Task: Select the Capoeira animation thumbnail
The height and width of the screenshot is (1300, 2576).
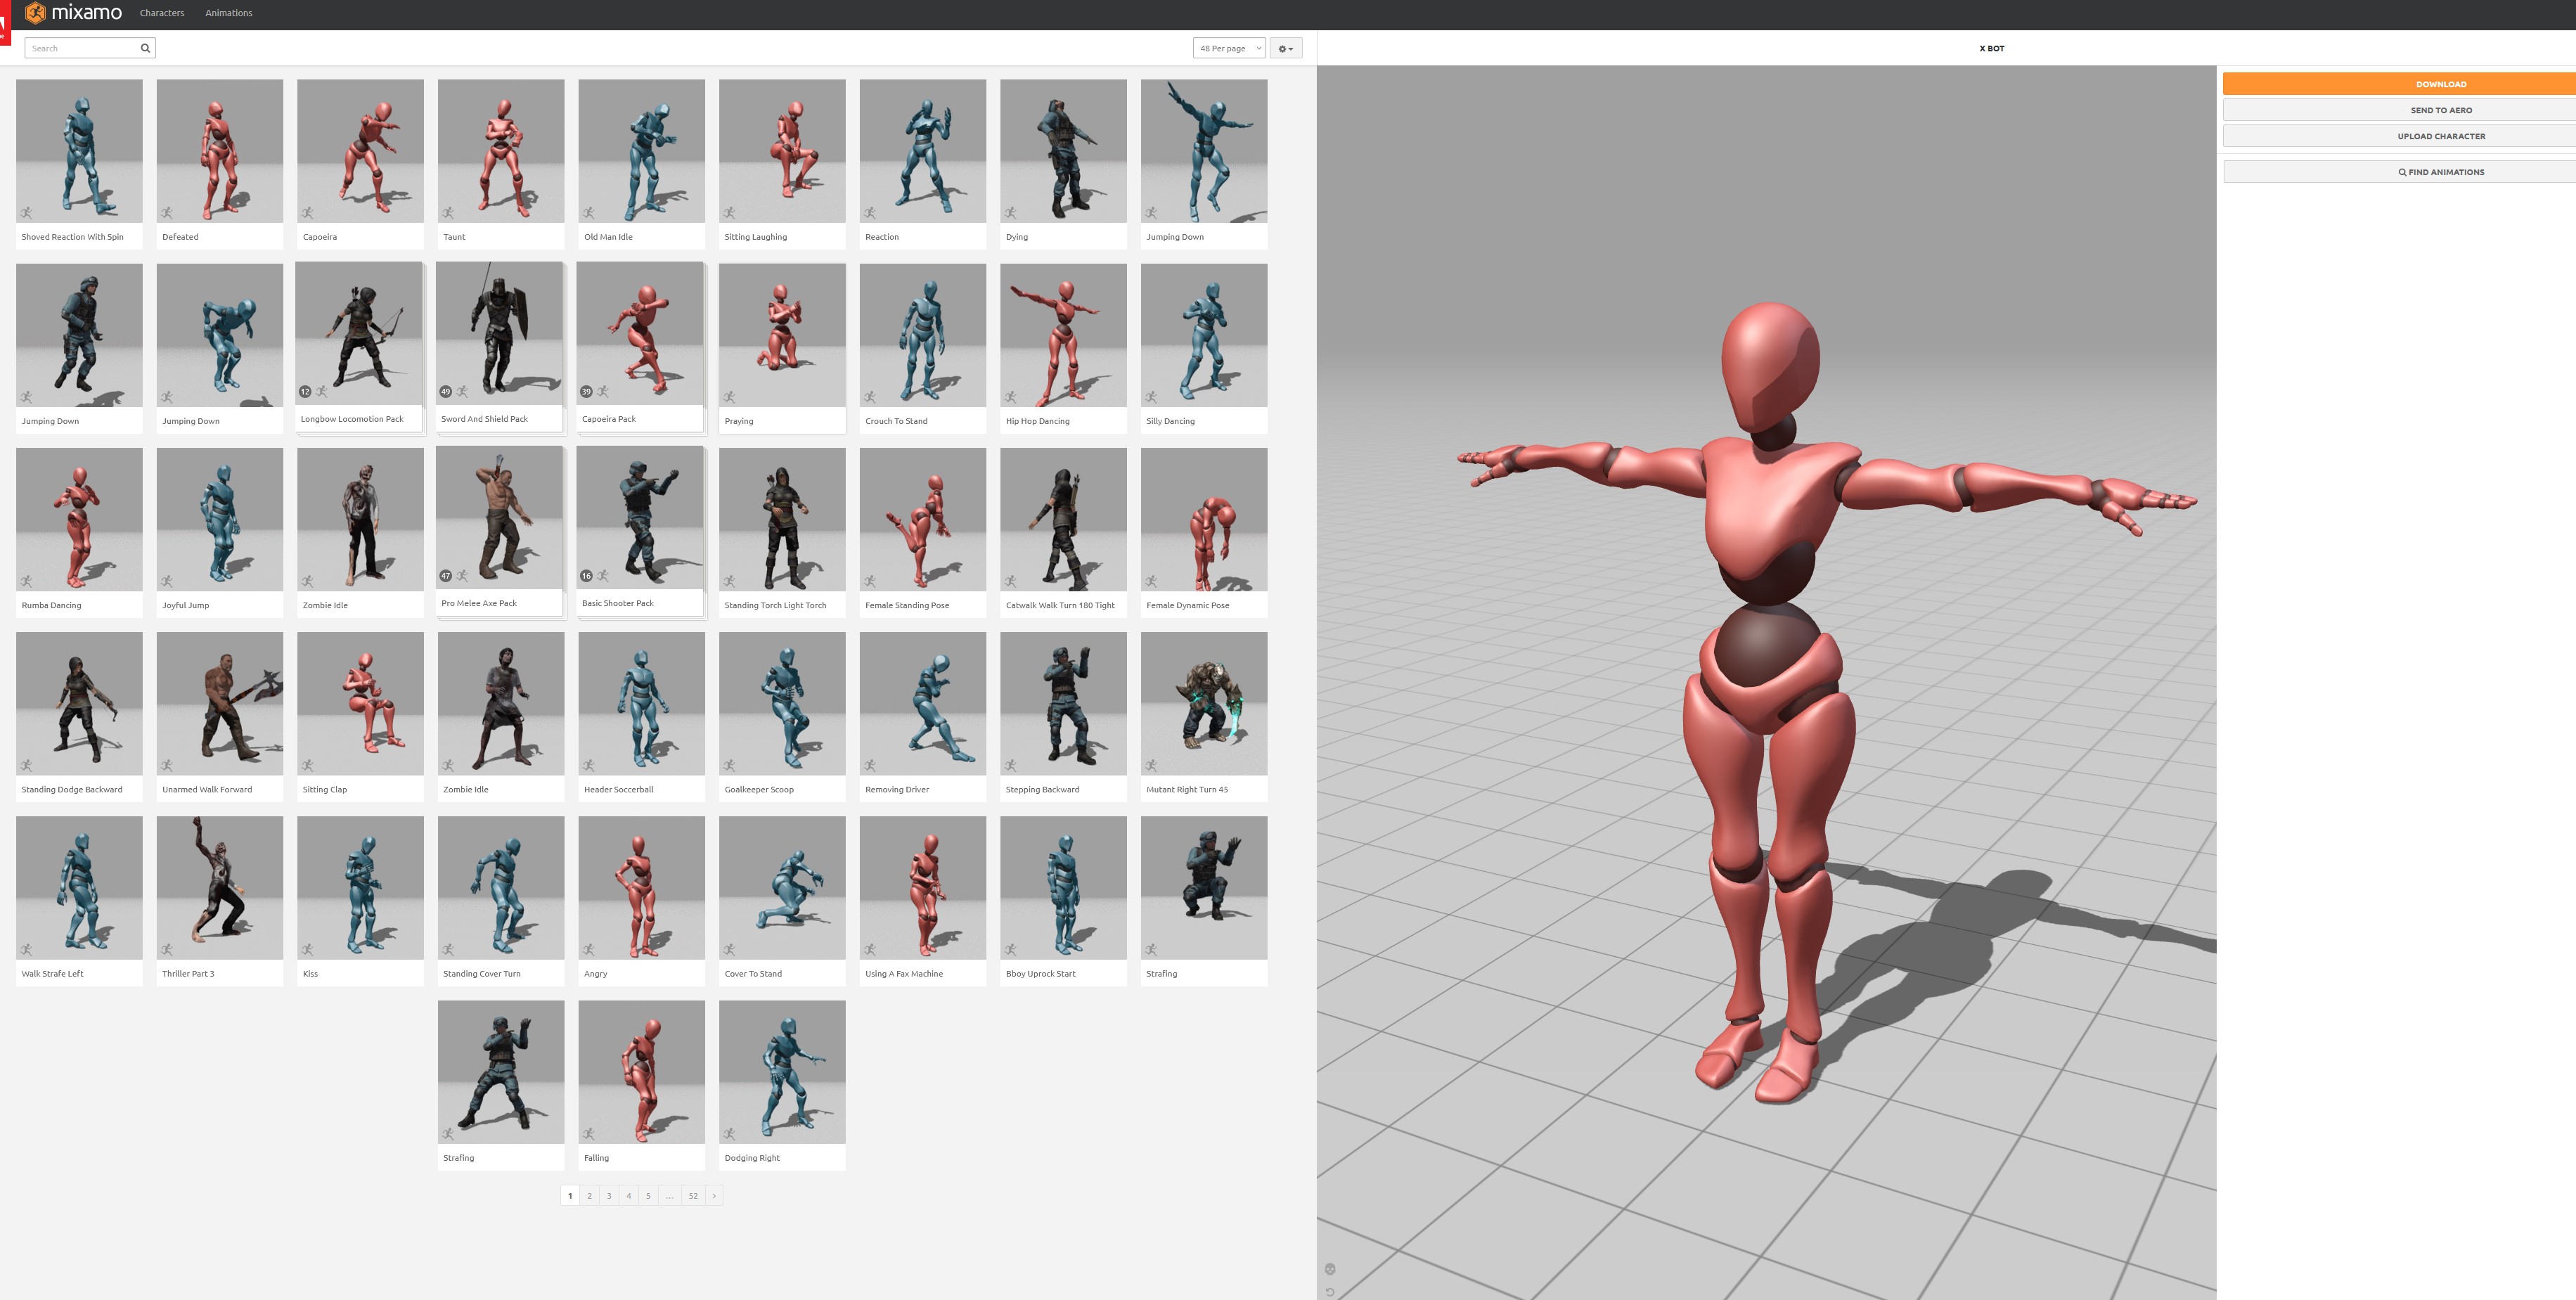Action: (x=360, y=151)
